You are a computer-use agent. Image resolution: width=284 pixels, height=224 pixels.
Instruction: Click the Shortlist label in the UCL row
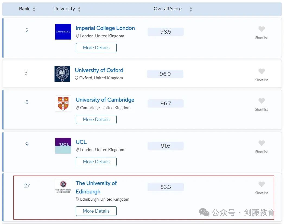[261, 152]
